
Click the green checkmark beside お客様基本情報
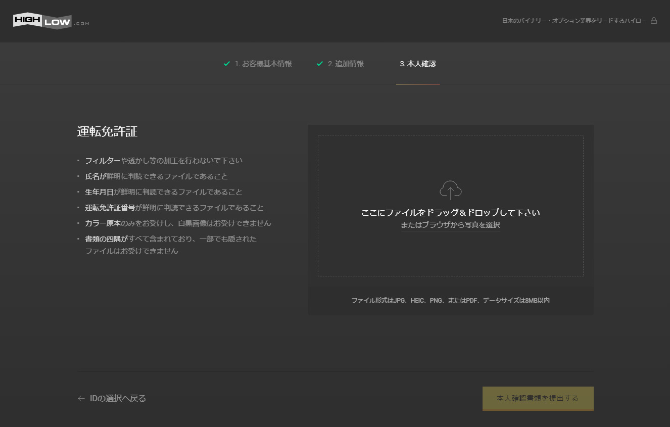tap(227, 64)
